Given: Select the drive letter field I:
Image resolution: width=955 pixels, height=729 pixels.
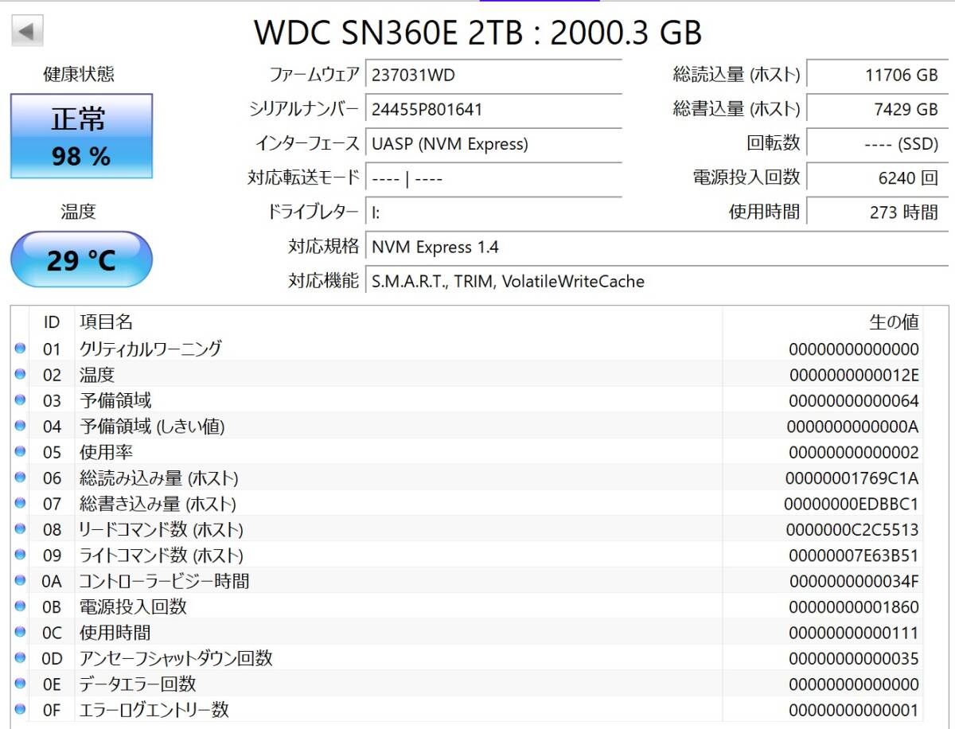Looking at the screenshot, I should [493, 212].
